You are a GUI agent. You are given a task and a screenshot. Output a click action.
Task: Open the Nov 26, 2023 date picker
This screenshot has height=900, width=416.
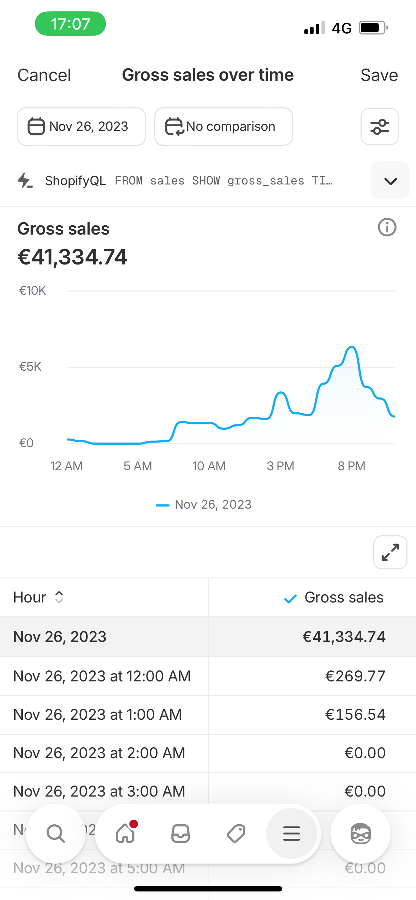81,127
